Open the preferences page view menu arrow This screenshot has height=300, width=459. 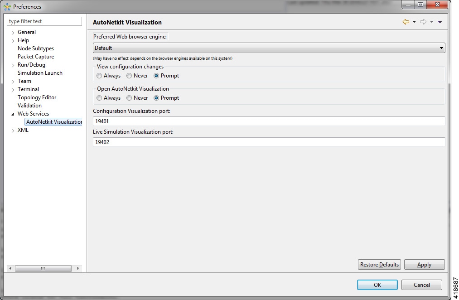[x=440, y=22]
